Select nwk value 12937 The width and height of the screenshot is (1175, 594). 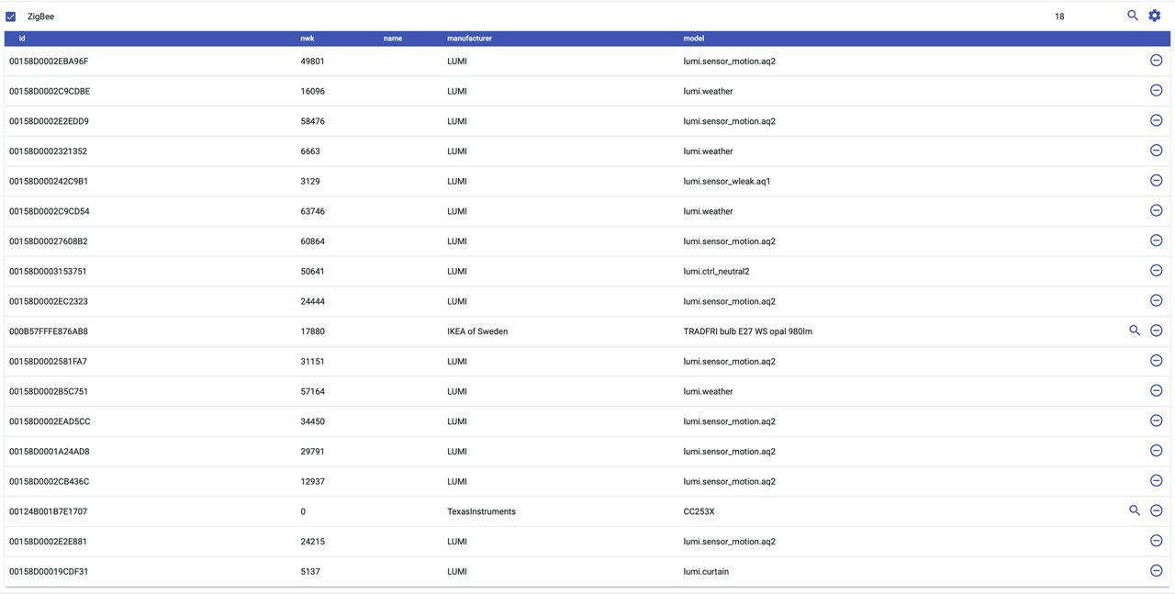coord(312,481)
